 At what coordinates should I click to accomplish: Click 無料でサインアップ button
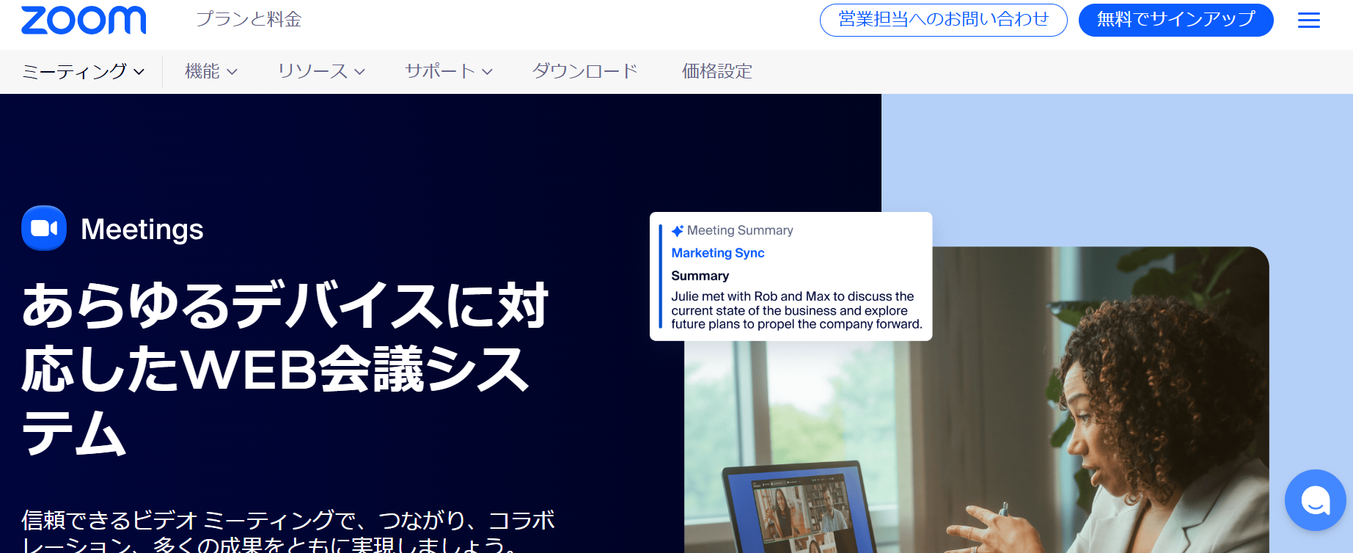[x=1176, y=20]
